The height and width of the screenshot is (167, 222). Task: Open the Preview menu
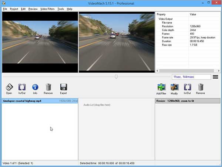tap(33, 9)
